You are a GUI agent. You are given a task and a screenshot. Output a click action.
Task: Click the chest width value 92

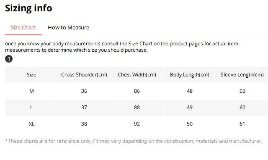tap(137, 123)
